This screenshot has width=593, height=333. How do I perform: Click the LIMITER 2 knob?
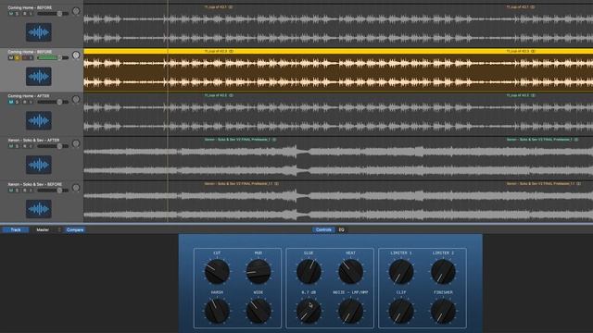(x=443, y=271)
